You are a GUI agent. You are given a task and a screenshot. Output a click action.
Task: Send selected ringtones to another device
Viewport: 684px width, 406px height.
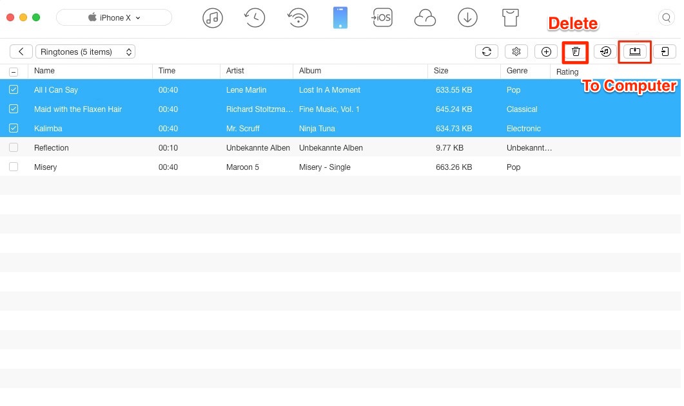665,51
